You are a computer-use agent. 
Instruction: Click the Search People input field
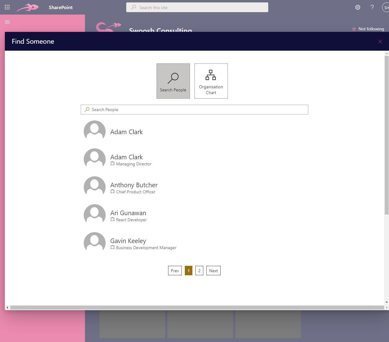(194, 110)
